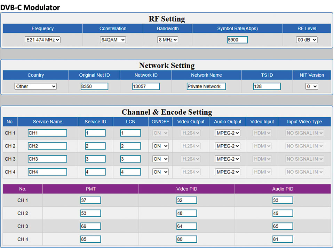
Task: Toggle the CH 4 ON/OFF selector
Action: tap(160, 172)
